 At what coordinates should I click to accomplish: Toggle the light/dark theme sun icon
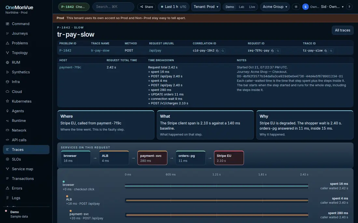[x=296, y=7]
